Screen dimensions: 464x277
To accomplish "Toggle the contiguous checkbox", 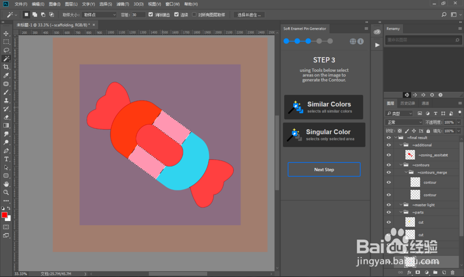I will pyautogui.click(x=176, y=14).
